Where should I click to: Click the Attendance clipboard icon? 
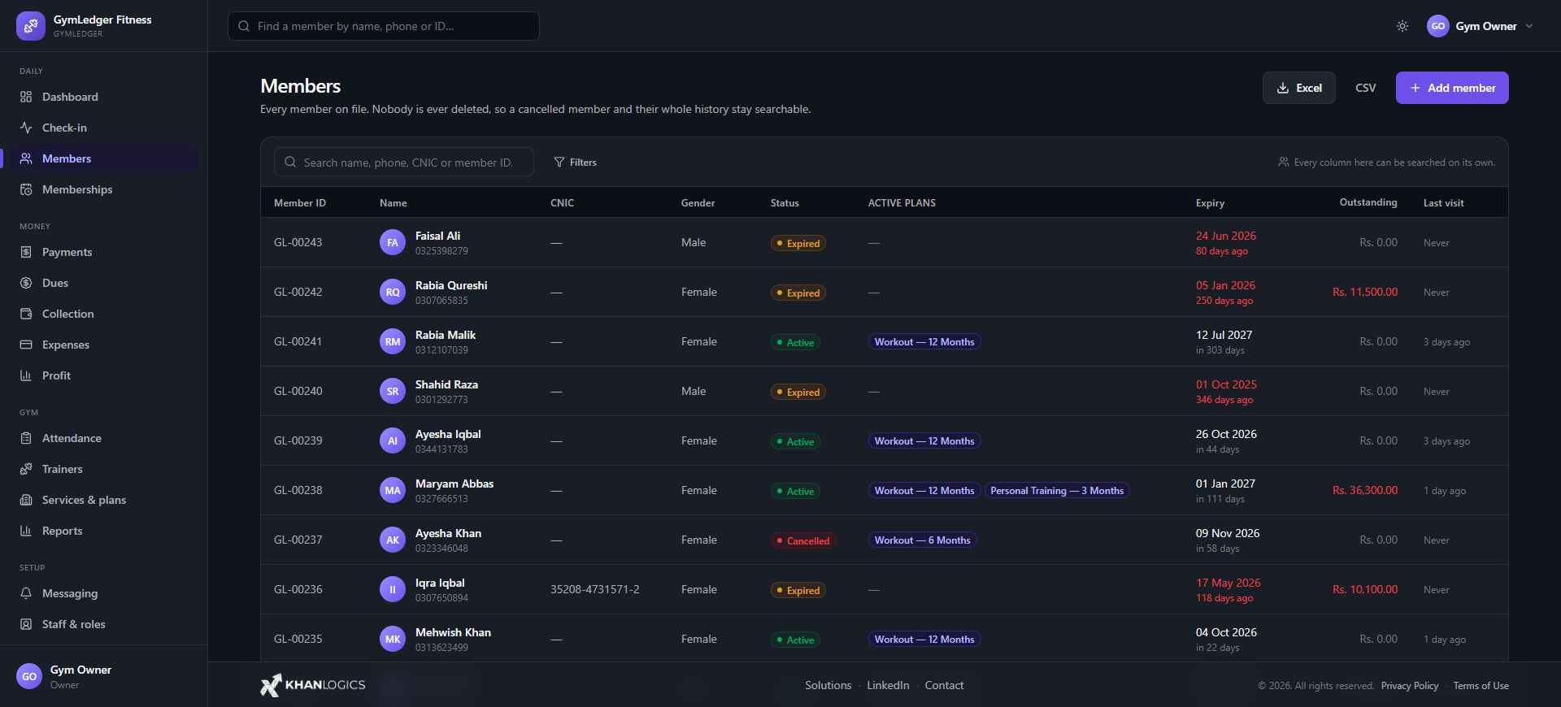tap(26, 438)
